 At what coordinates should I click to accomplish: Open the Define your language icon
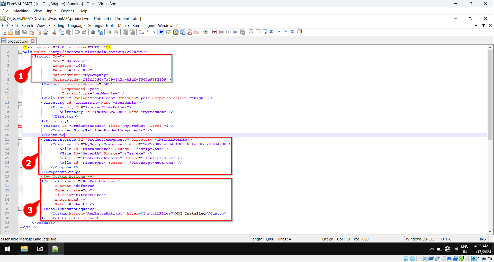point(169,32)
